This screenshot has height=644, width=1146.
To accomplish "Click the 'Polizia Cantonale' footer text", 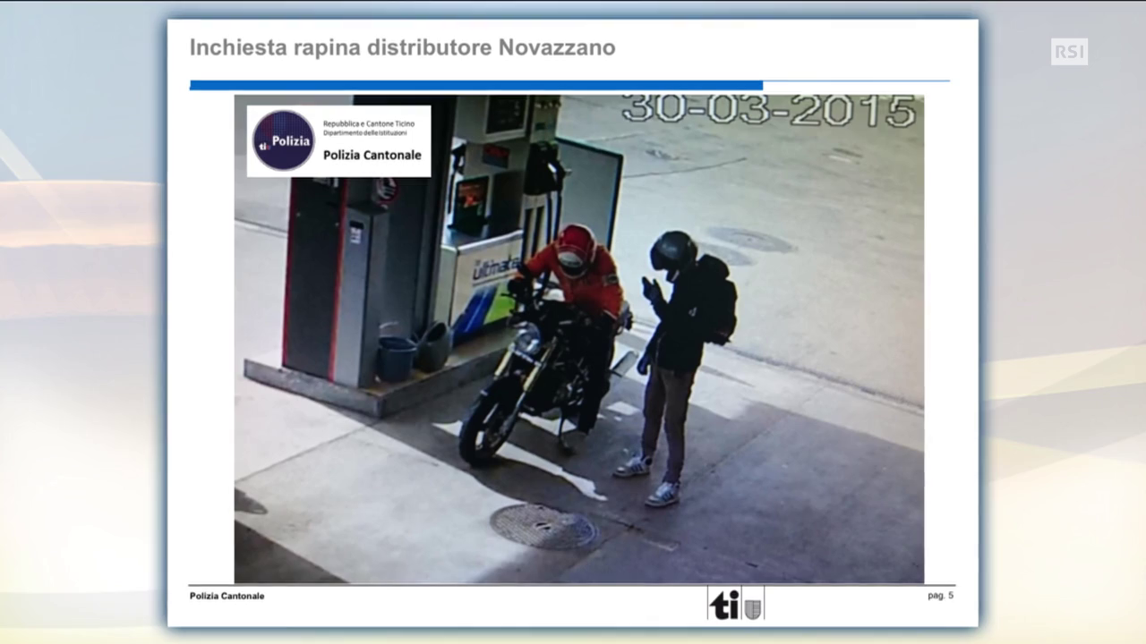I will [227, 596].
